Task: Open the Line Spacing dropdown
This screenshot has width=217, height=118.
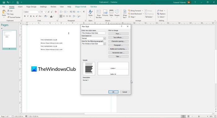Action: (75, 16)
